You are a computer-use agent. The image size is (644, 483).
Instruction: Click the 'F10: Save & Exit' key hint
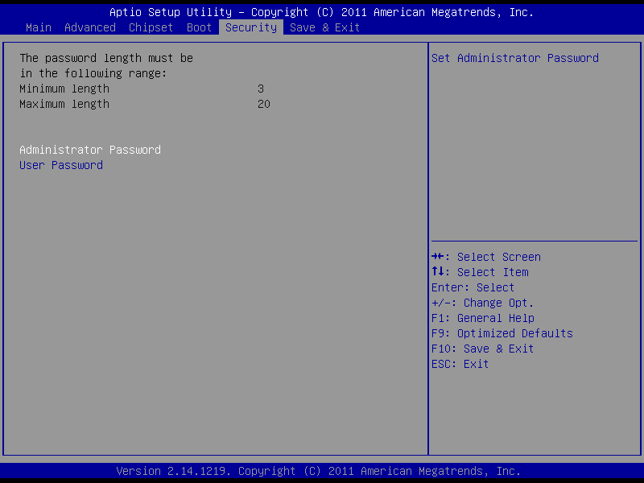(483, 349)
